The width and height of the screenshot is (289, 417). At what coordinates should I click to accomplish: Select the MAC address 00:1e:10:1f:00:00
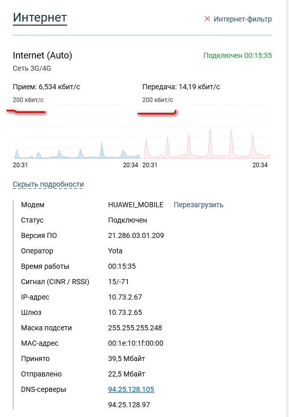click(x=136, y=343)
